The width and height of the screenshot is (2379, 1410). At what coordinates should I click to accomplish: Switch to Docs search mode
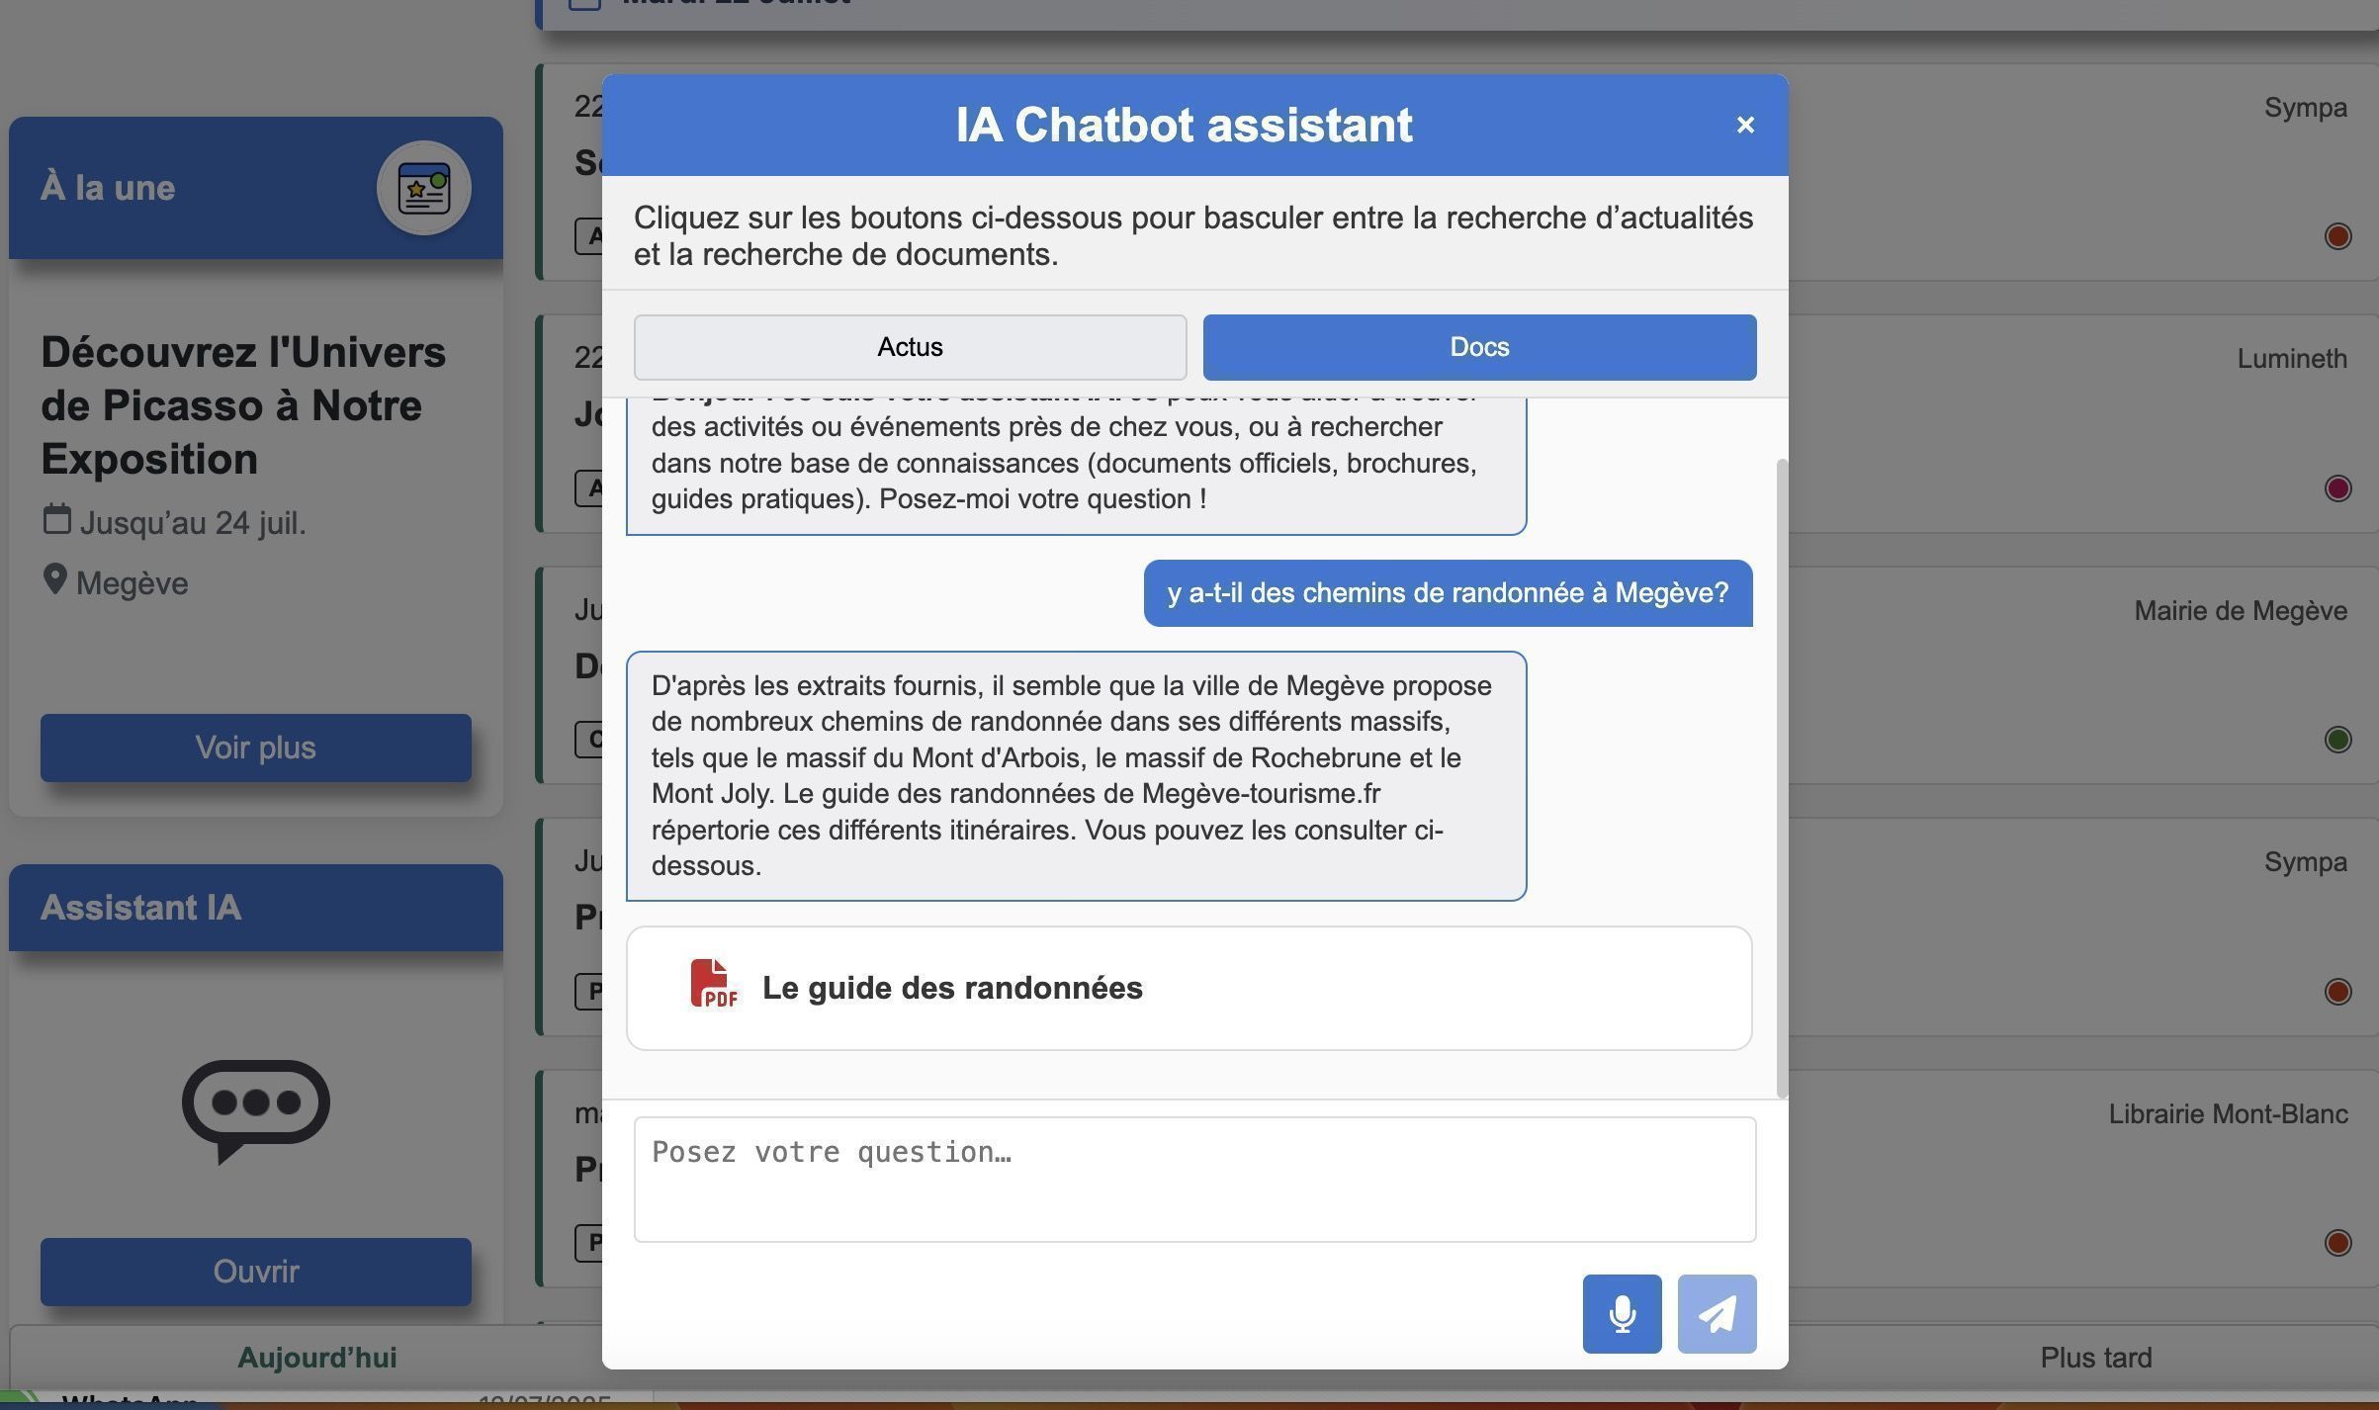coord(1478,347)
